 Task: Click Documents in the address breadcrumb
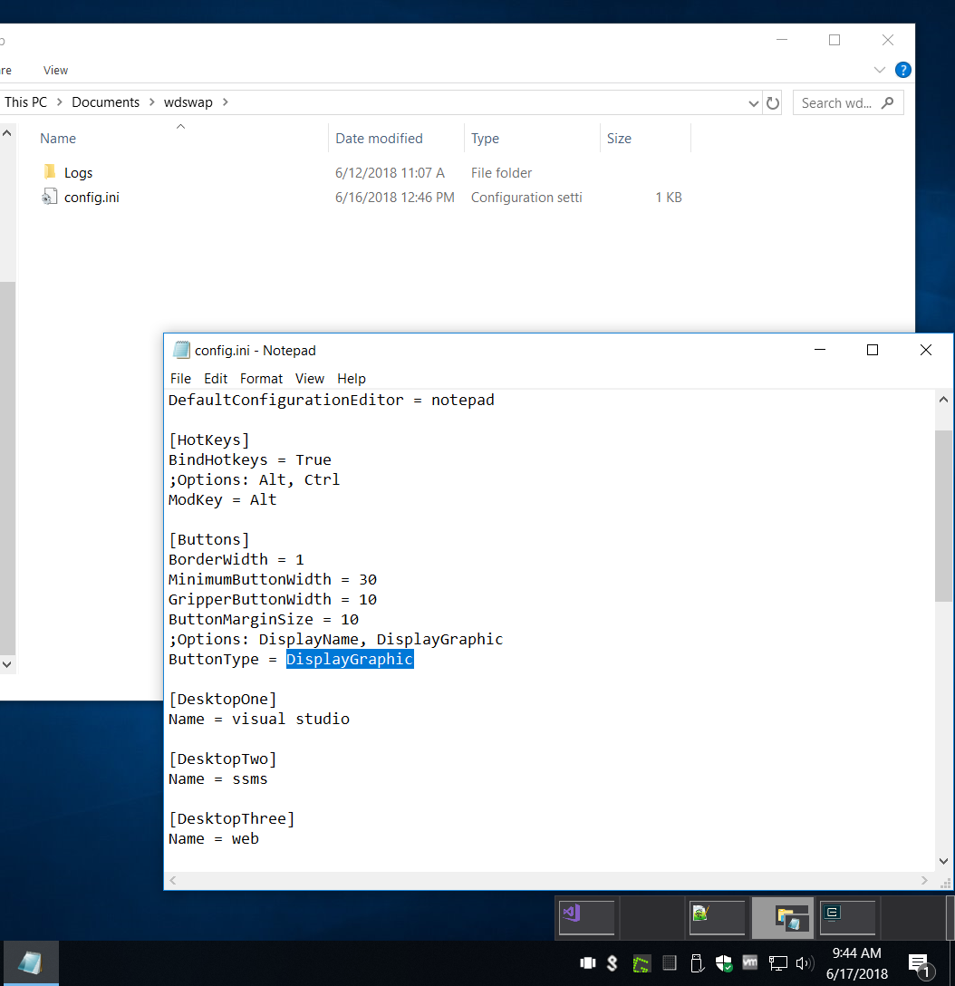point(106,101)
